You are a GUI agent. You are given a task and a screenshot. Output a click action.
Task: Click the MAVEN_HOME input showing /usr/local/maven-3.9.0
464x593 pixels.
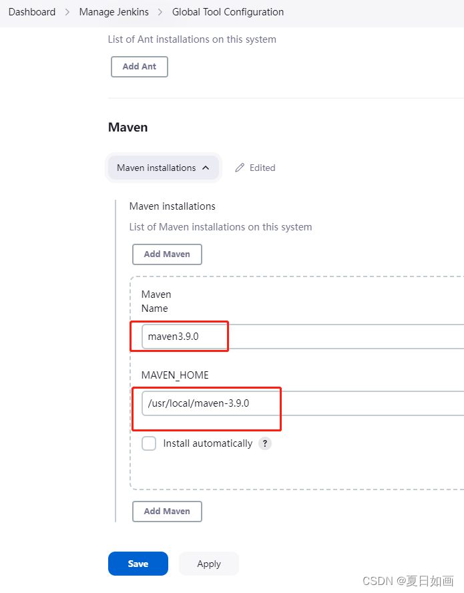[207, 403]
